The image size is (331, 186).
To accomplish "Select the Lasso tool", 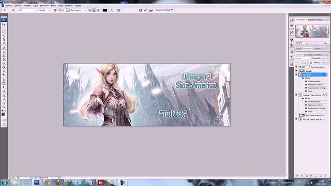I will [4, 32].
